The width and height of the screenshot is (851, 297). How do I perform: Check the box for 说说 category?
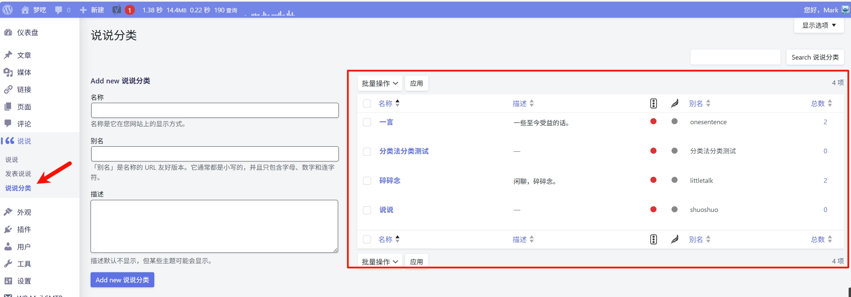click(x=367, y=210)
